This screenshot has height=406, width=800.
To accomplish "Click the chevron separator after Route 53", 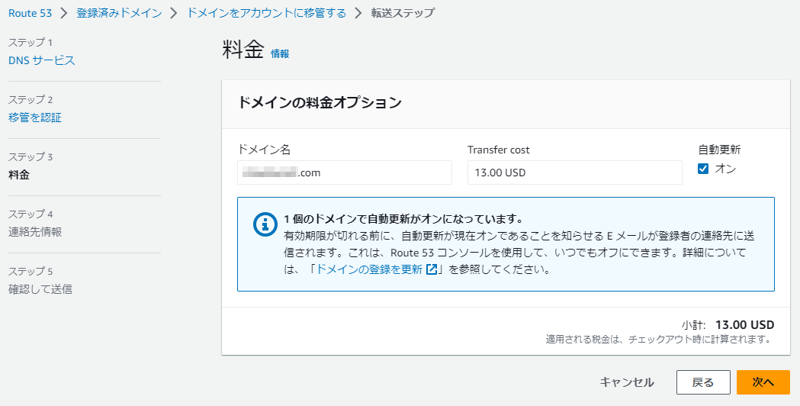I will [x=64, y=14].
